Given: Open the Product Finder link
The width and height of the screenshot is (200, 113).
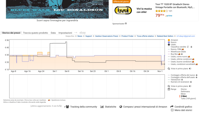Looking at the screenshot, I should [x=127, y=36].
